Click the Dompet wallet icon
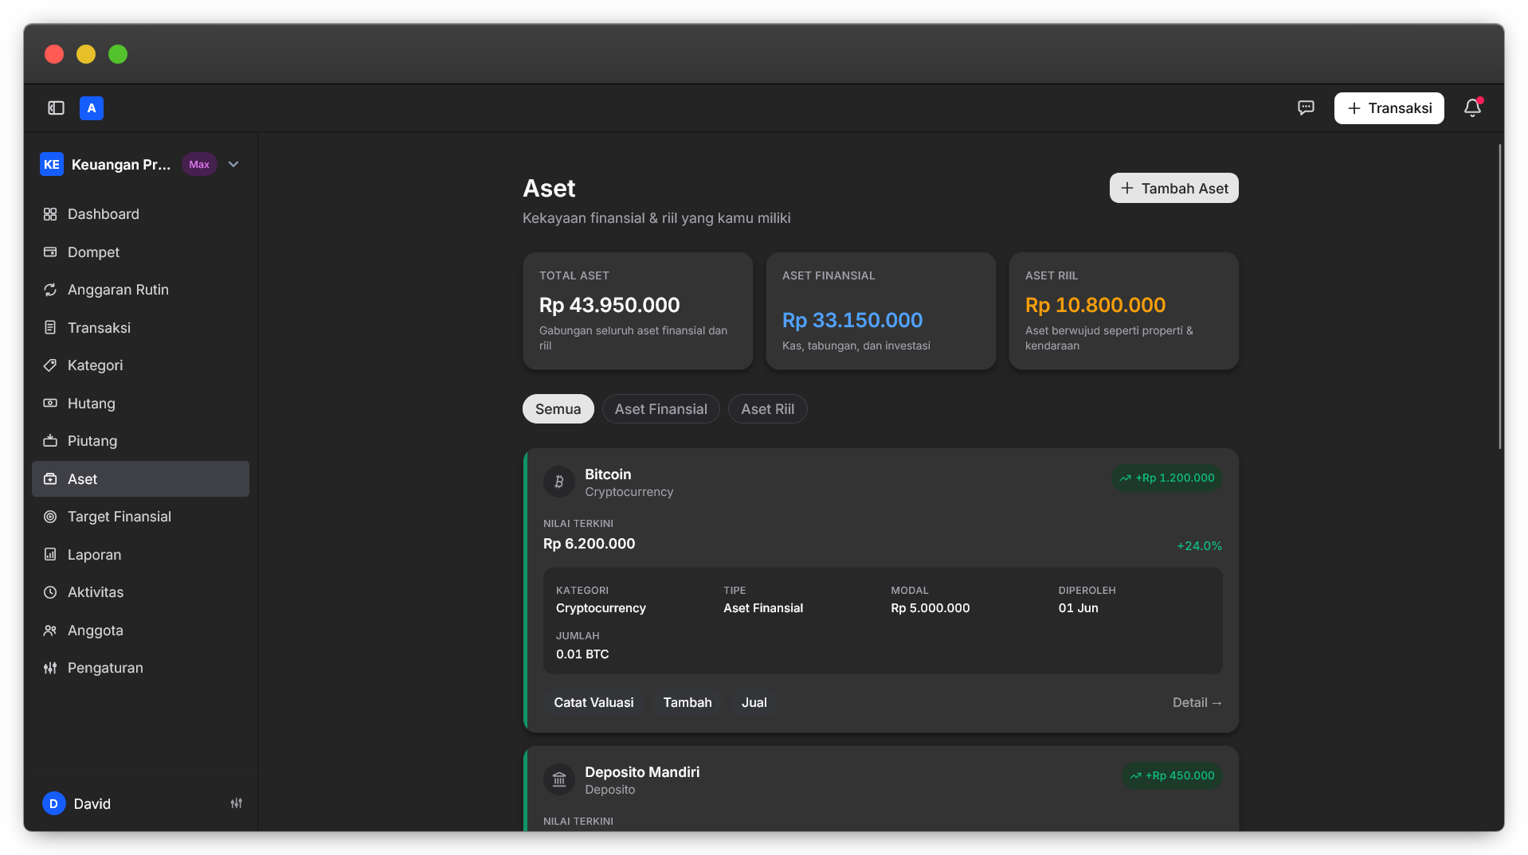 (50, 252)
